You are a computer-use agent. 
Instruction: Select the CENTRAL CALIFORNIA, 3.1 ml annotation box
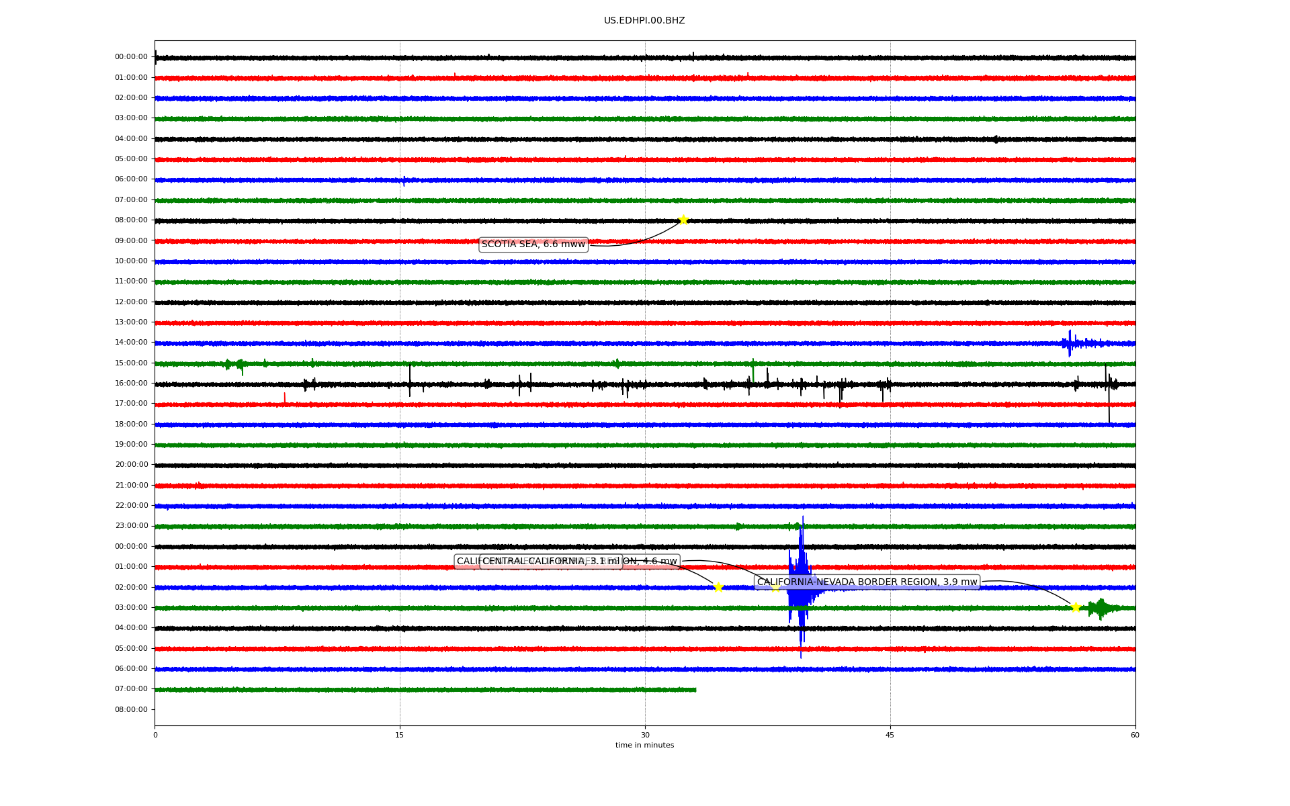[x=551, y=562]
